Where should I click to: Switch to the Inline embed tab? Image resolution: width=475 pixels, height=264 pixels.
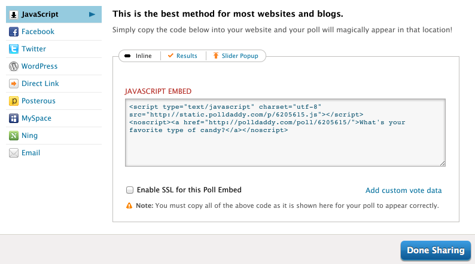141,56
